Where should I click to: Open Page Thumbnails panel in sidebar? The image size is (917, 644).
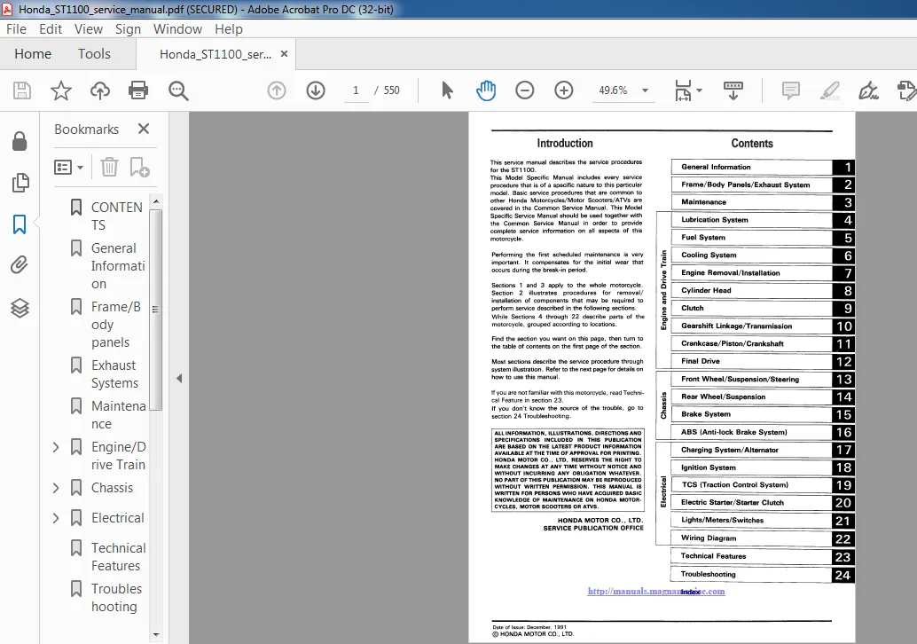pyautogui.click(x=20, y=183)
